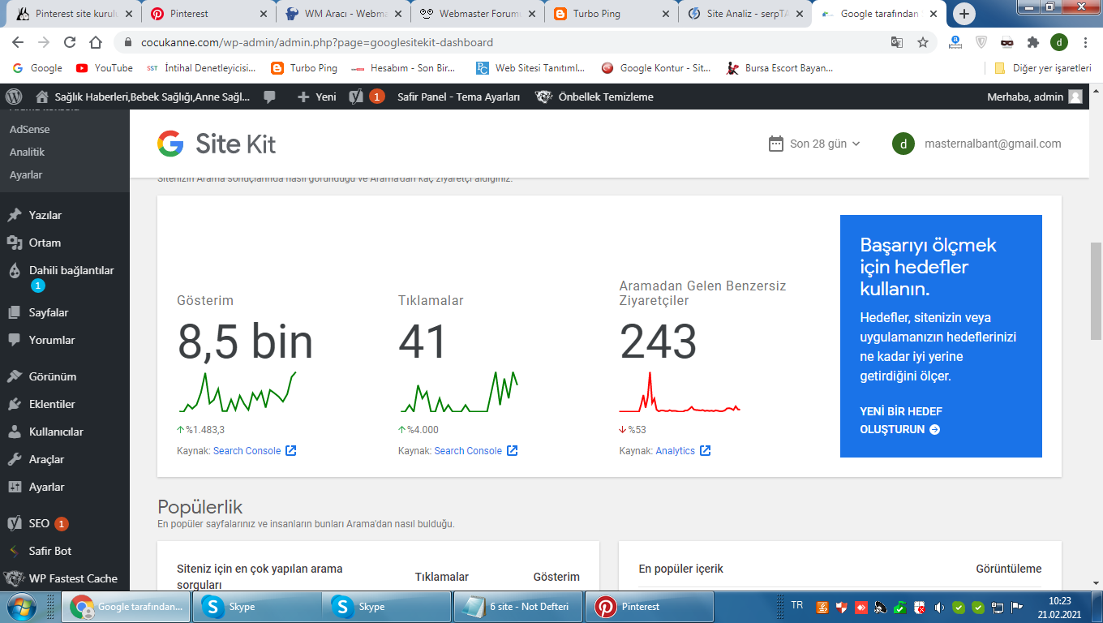Screen dimensions: 1103x623
Task: Switch to the Turbo Ping browser tab
Action: tap(612, 14)
